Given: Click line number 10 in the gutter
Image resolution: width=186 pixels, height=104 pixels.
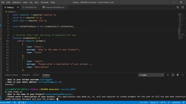Looking at the screenshot, I should [7, 41].
